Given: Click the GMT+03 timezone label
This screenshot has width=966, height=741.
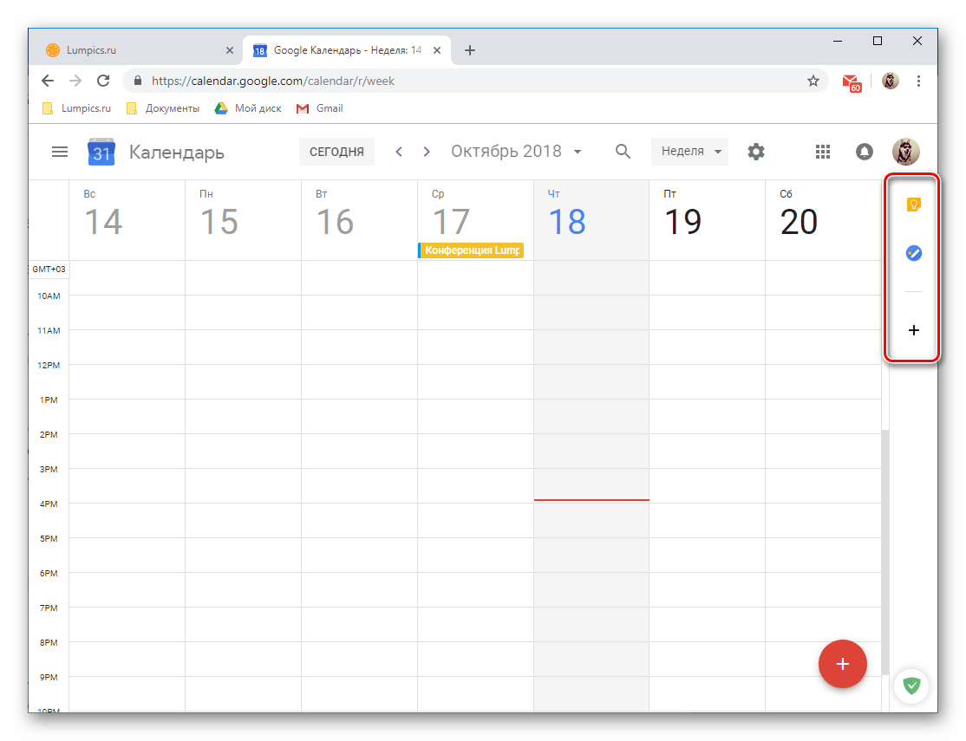Looking at the screenshot, I should coord(49,270).
